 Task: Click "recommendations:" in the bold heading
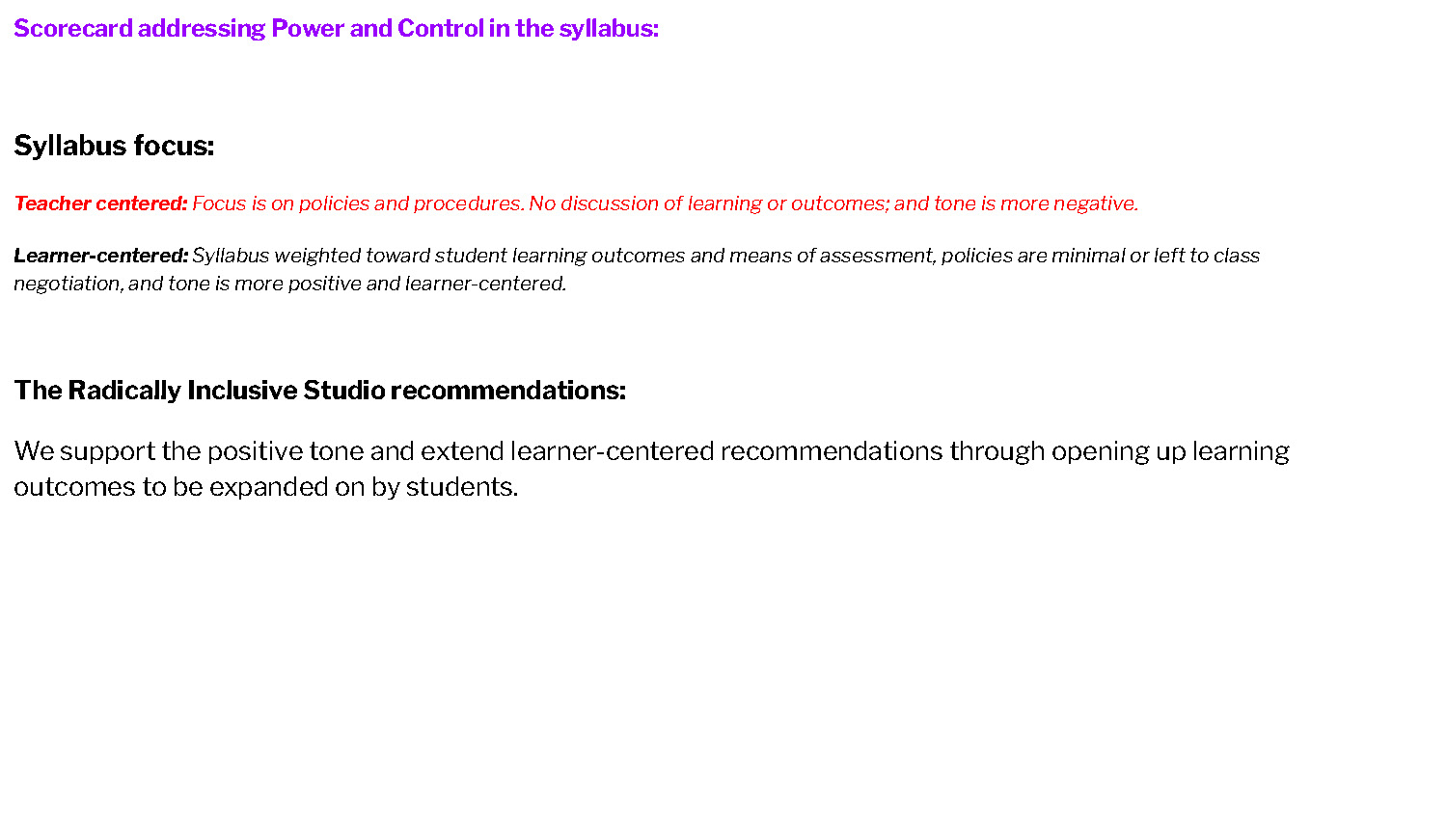click(508, 391)
